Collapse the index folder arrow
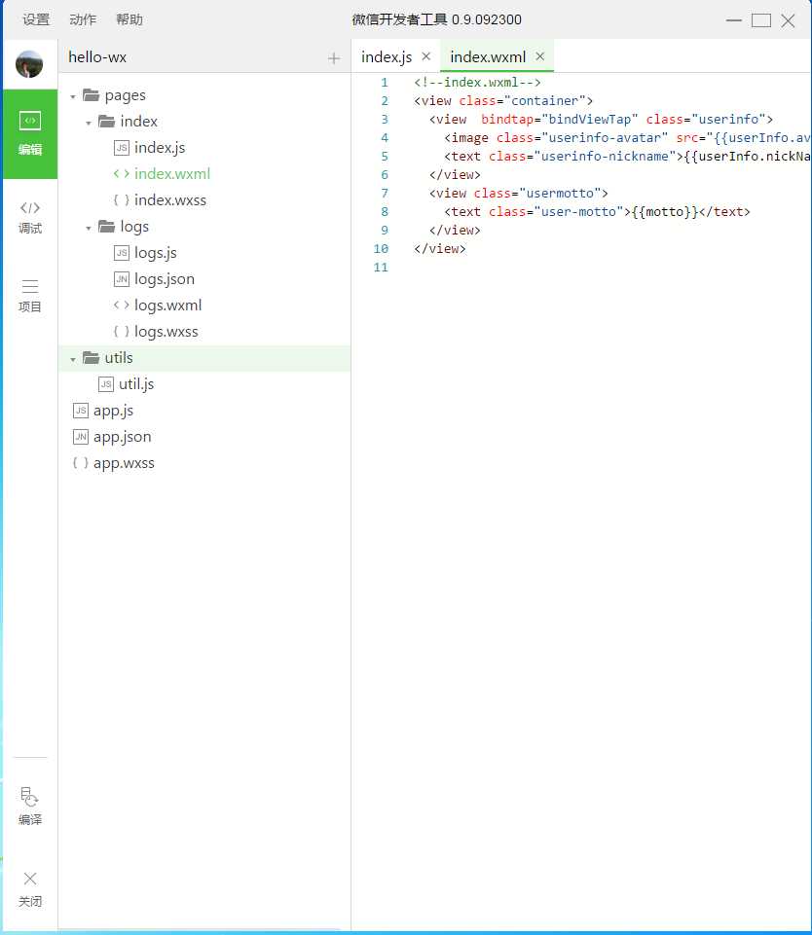The image size is (812, 935). 89,123
